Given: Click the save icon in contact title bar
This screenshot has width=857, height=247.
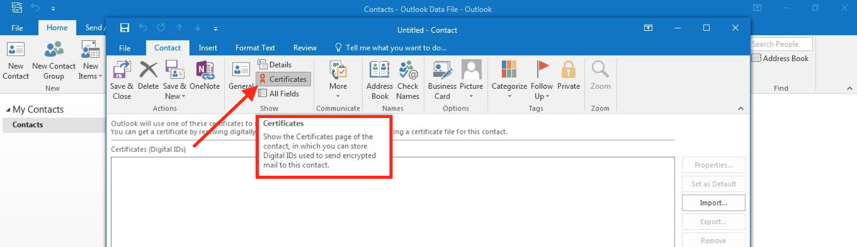Looking at the screenshot, I should [x=124, y=28].
